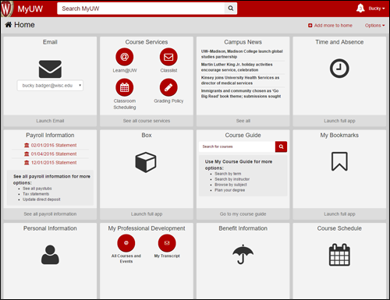390x300 pixels.
Task: Click the Personal Information person icon
Action: (50, 255)
